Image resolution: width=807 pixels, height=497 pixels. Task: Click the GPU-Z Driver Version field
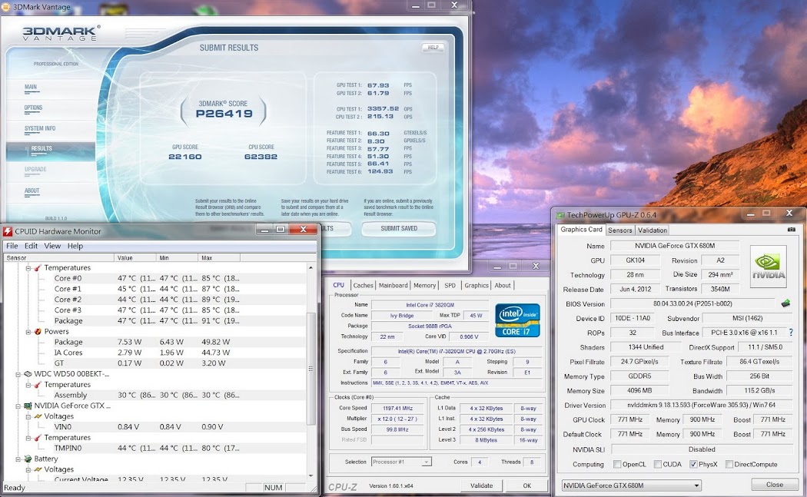point(702,405)
